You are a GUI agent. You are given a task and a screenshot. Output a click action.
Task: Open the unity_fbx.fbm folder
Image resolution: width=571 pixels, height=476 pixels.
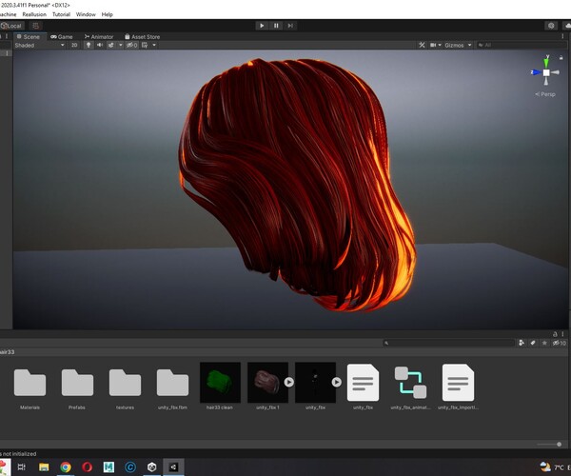pyautogui.click(x=172, y=383)
